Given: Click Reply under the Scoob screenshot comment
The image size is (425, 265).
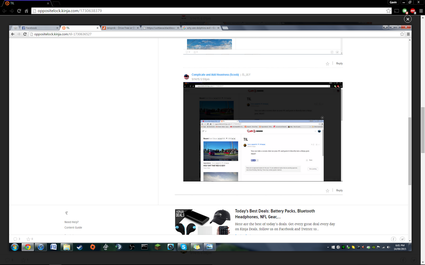Looking at the screenshot, I should (339, 191).
